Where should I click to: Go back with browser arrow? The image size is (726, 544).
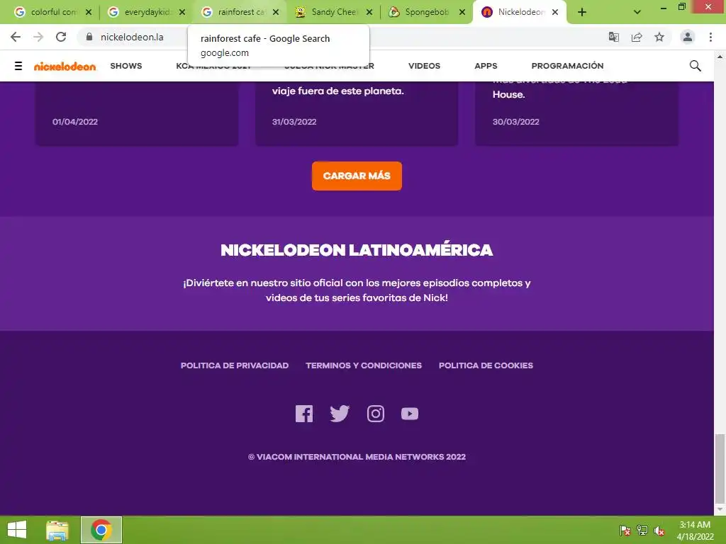pos(16,37)
